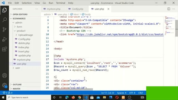Click the body breadcrumb item
Viewport: 178px width, 100px height.
[86, 14]
